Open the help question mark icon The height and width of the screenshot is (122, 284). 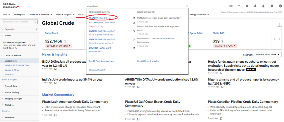[280, 6]
